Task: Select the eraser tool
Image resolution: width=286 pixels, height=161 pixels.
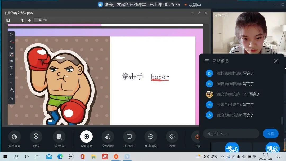Action: (x=11, y=90)
